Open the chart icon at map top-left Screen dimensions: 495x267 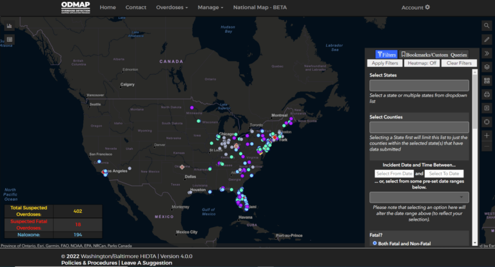(x=10, y=26)
